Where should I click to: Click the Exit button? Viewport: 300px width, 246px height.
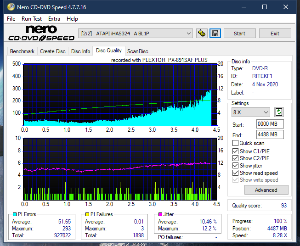[275, 34]
